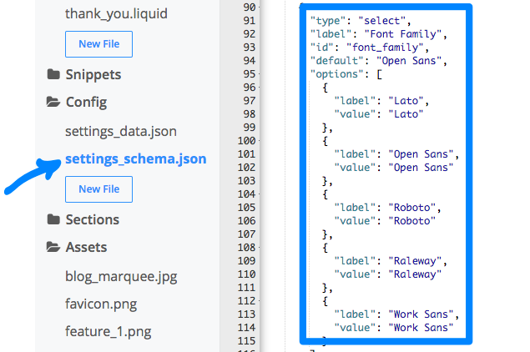Click "value": "Work Sans" code line
This screenshot has width=530, height=352.
click(393, 328)
